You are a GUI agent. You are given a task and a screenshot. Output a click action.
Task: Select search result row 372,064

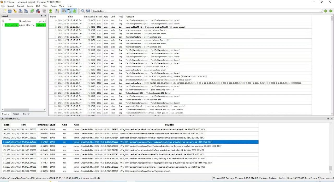(x=130, y=146)
